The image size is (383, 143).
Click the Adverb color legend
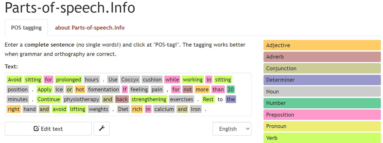[x=322, y=57]
